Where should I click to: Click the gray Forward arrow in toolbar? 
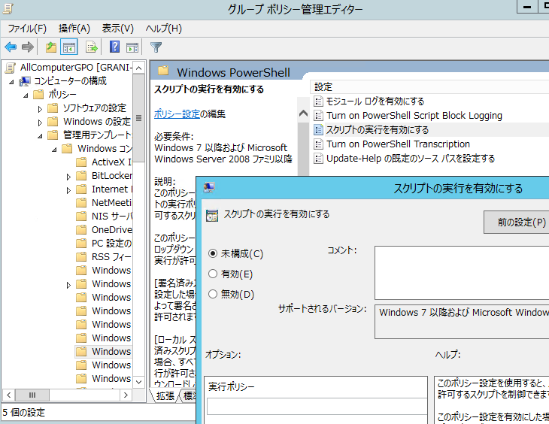pos(28,47)
